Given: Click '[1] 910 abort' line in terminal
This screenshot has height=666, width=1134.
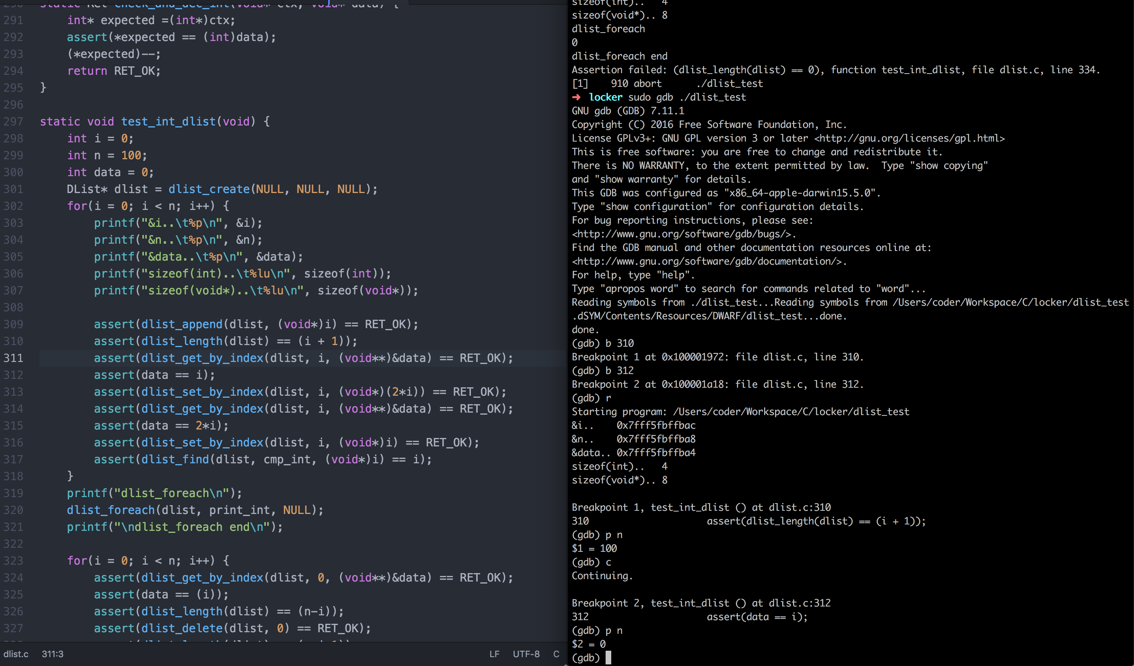Looking at the screenshot, I should tap(668, 84).
